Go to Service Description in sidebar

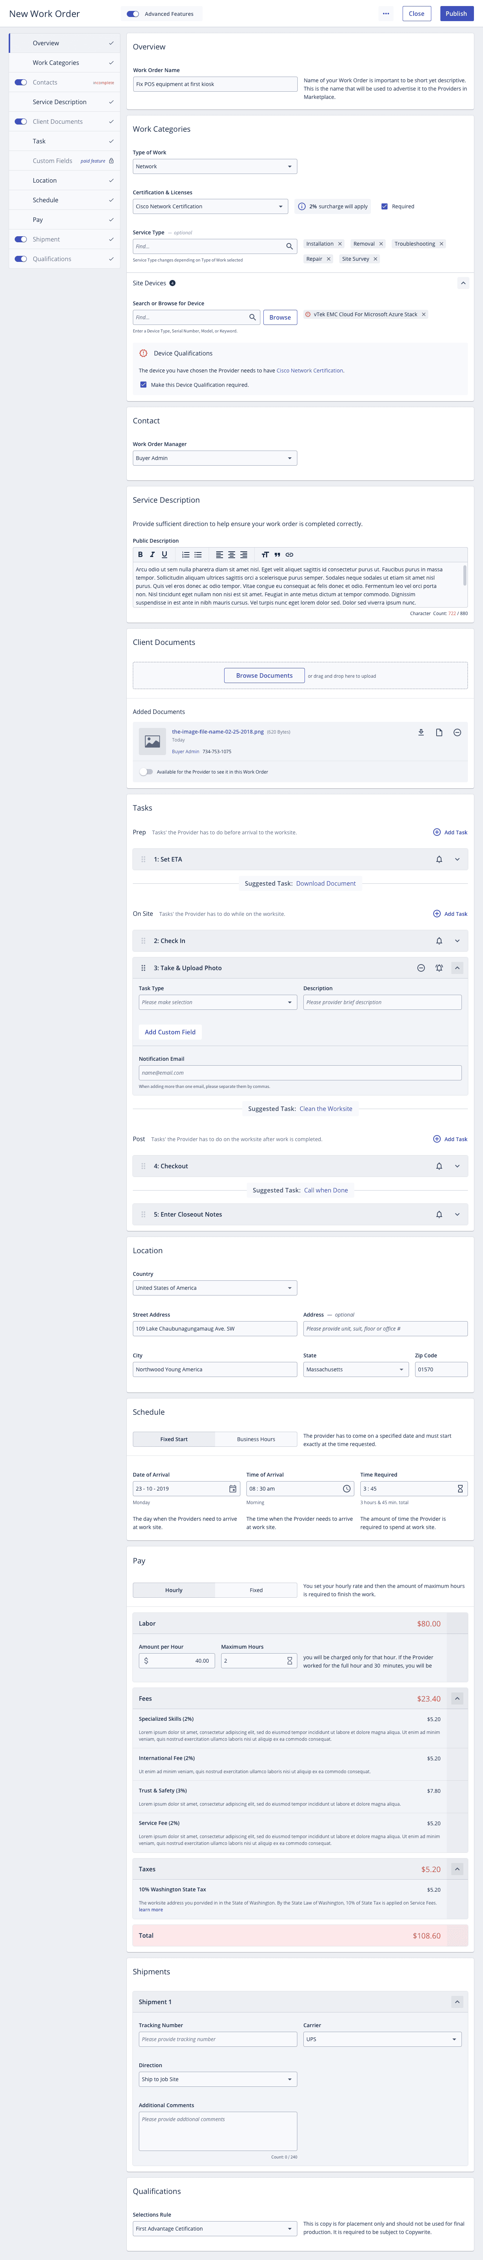coord(60,102)
